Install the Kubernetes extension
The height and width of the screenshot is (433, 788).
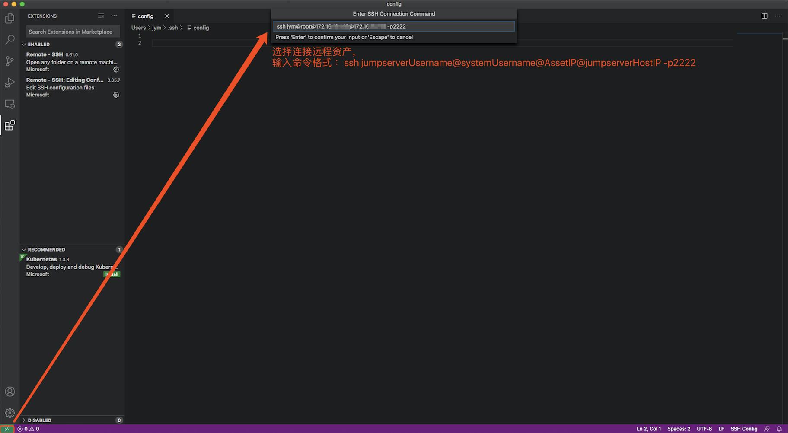pos(112,274)
